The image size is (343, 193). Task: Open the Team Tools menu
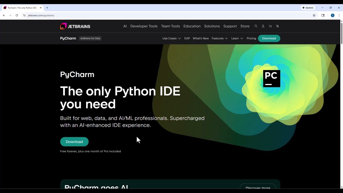tap(170, 26)
